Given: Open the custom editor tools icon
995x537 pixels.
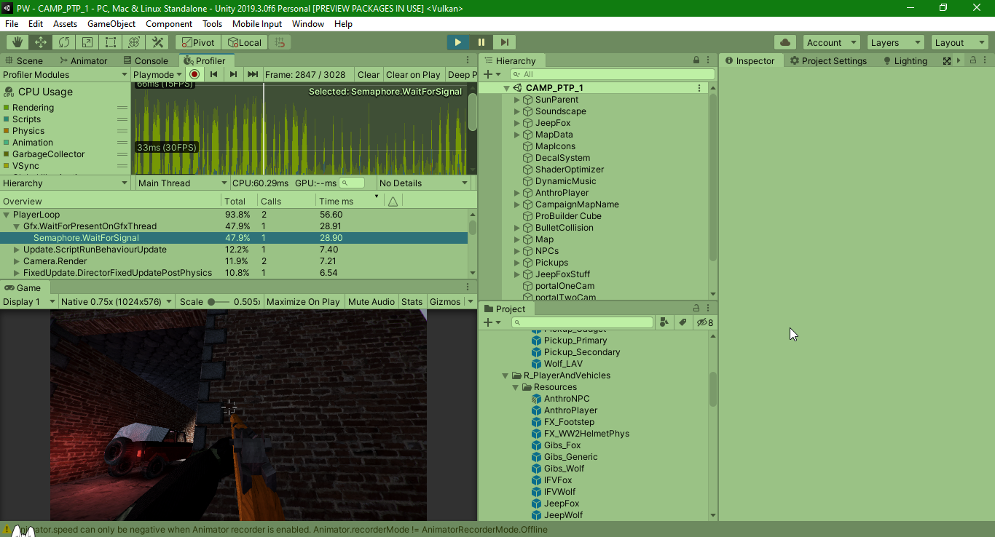Looking at the screenshot, I should tap(157, 42).
